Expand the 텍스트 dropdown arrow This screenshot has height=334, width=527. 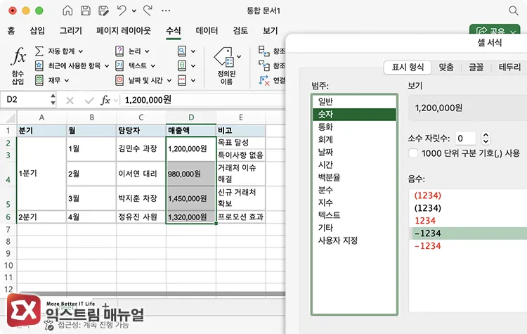(152, 66)
